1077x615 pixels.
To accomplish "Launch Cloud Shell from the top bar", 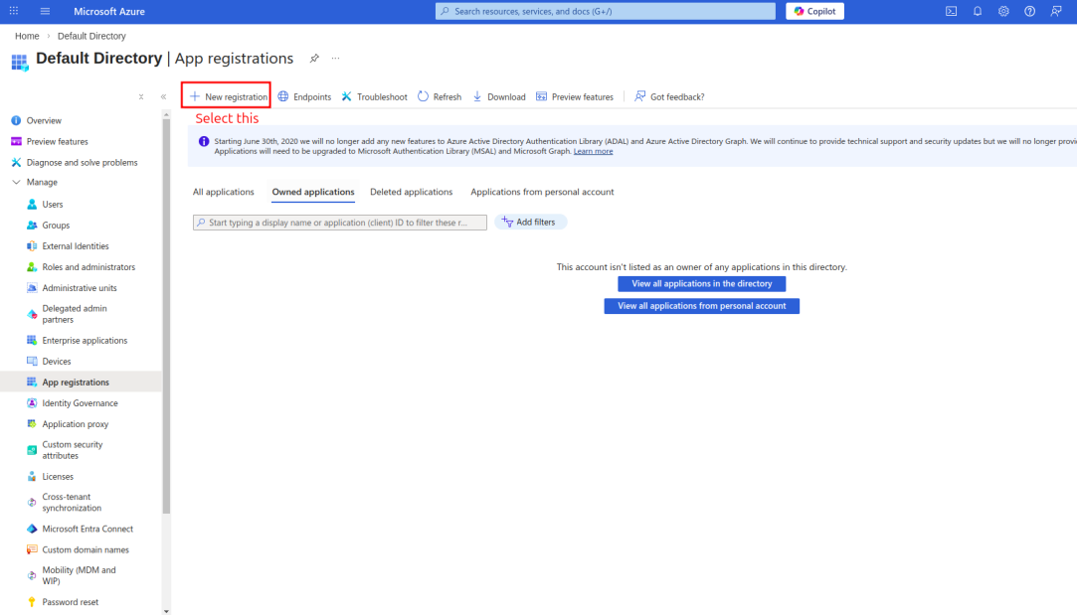I will tap(952, 11).
